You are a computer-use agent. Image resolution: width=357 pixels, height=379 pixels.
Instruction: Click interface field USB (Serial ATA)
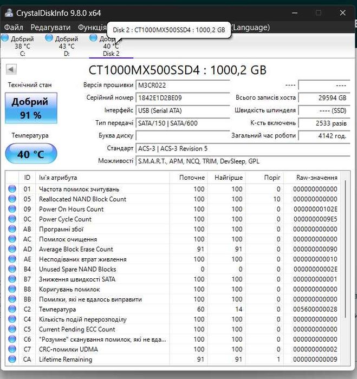pos(183,110)
